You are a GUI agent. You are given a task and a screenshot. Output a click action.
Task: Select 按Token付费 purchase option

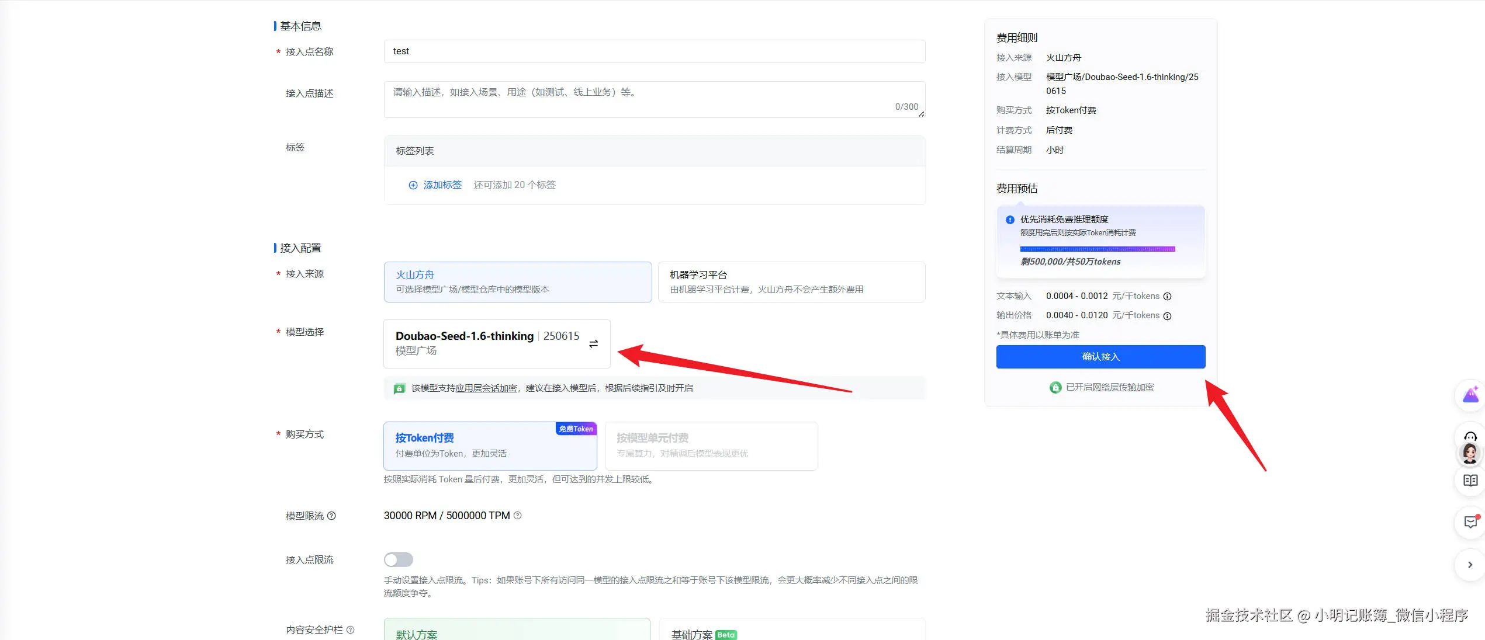pos(490,446)
